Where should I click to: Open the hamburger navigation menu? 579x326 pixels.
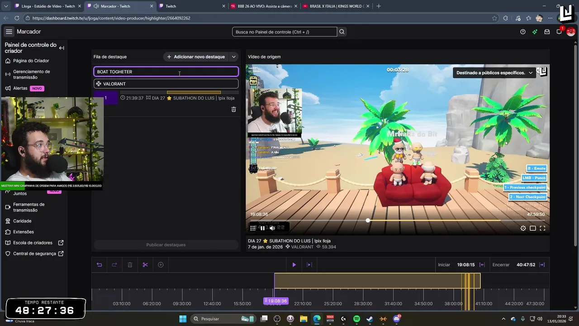pyautogui.click(x=9, y=32)
